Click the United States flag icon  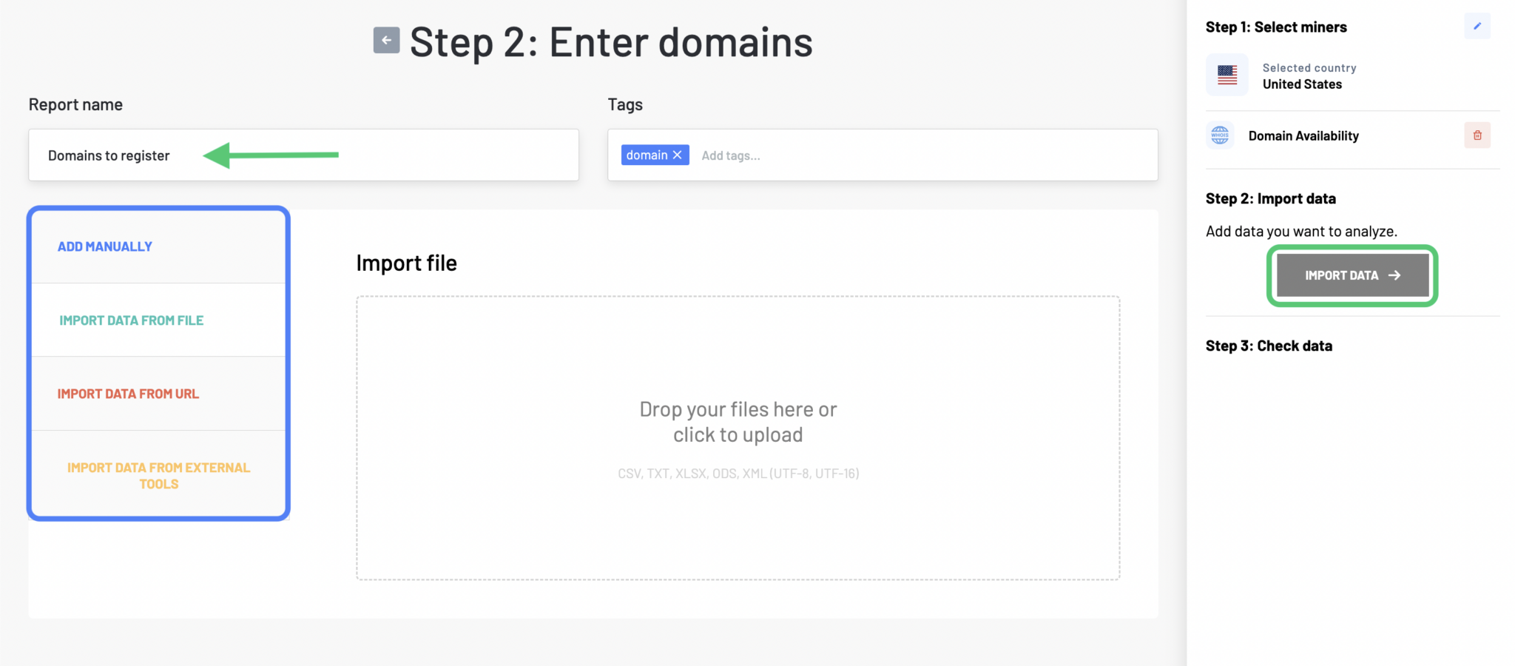tap(1226, 74)
